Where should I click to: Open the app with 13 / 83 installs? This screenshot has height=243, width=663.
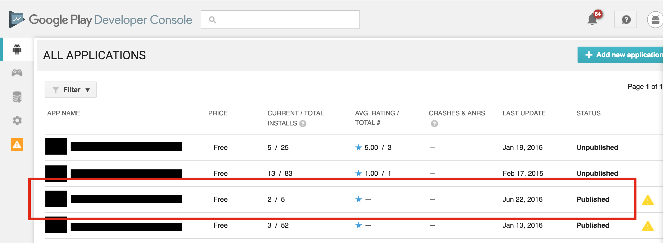[126, 173]
